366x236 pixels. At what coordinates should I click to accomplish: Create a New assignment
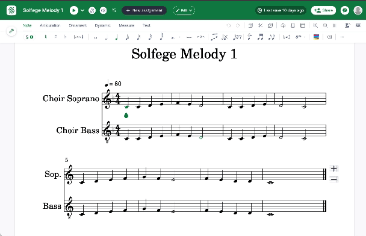click(144, 10)
